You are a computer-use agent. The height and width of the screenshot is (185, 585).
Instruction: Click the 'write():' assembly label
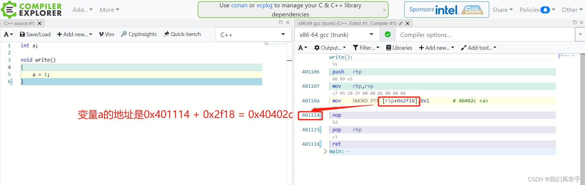point(341,57)
